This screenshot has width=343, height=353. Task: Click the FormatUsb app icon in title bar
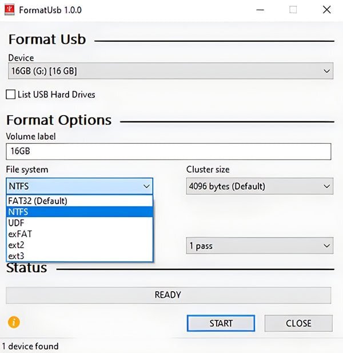coord(10,10)
